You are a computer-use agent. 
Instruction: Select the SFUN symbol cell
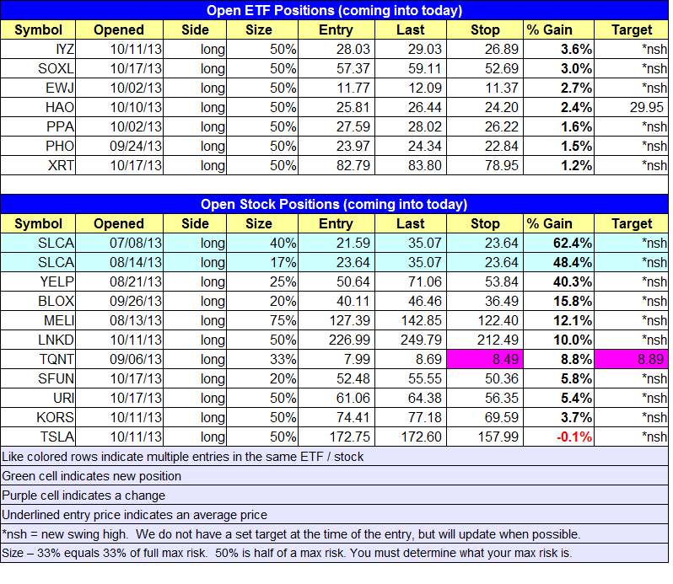(x=38, y=378)
